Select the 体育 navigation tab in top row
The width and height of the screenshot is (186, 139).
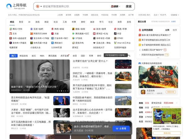click(120, 22)
